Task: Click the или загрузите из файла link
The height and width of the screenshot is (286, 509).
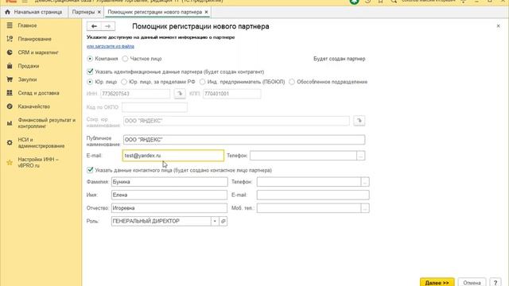Action: click(111, 46)
